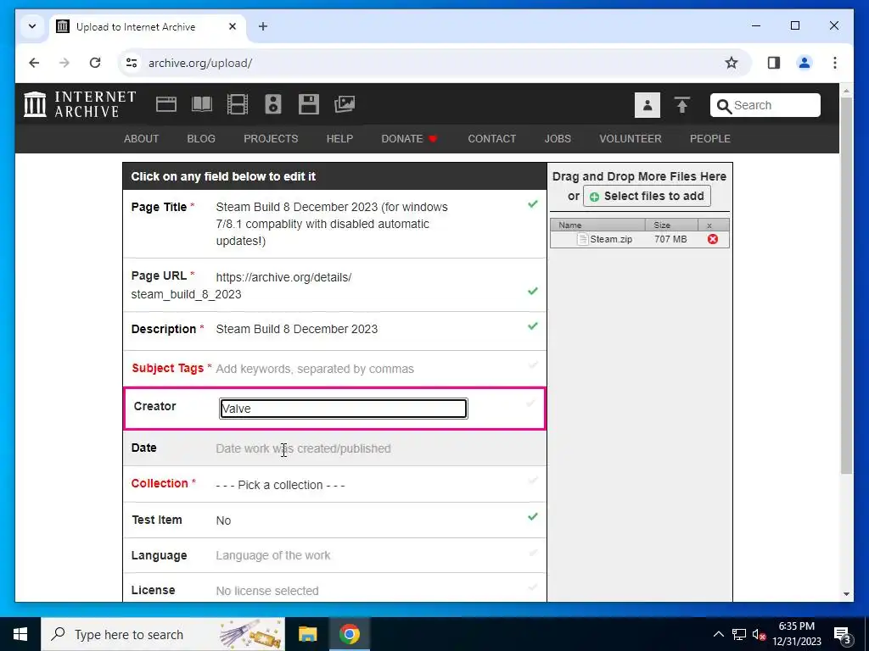
Task: Open the DONATE menu item
Action: (x=410, y=139)
